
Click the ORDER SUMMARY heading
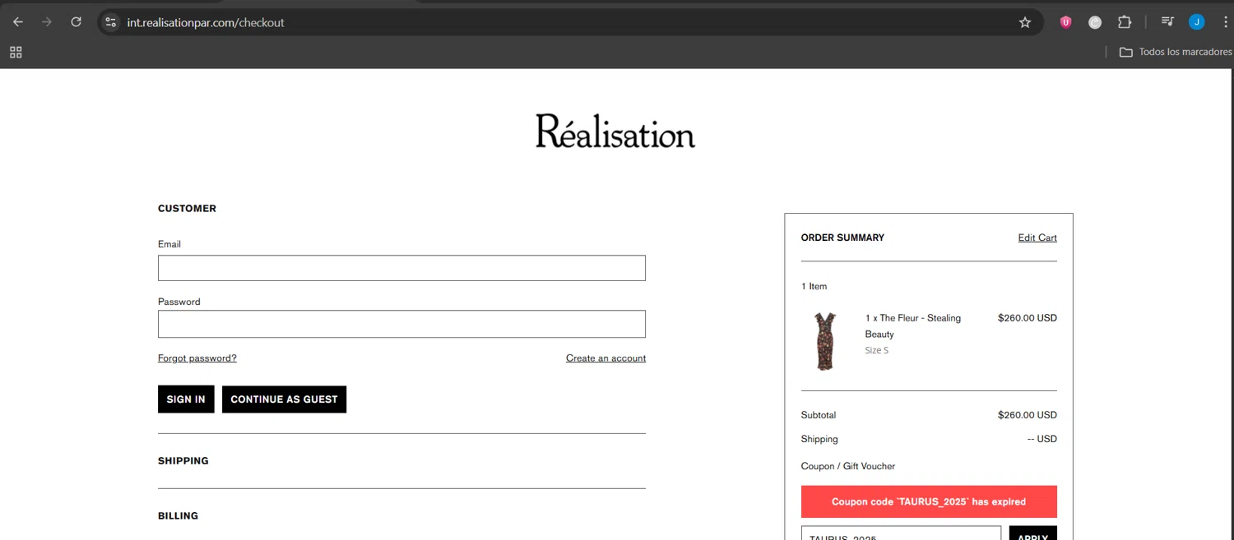coord(842,238)
